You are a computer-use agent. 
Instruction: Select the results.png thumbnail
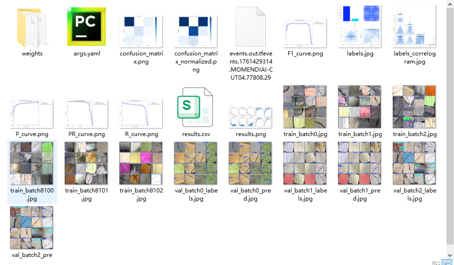pyautogui.click(x=251, y=117)
